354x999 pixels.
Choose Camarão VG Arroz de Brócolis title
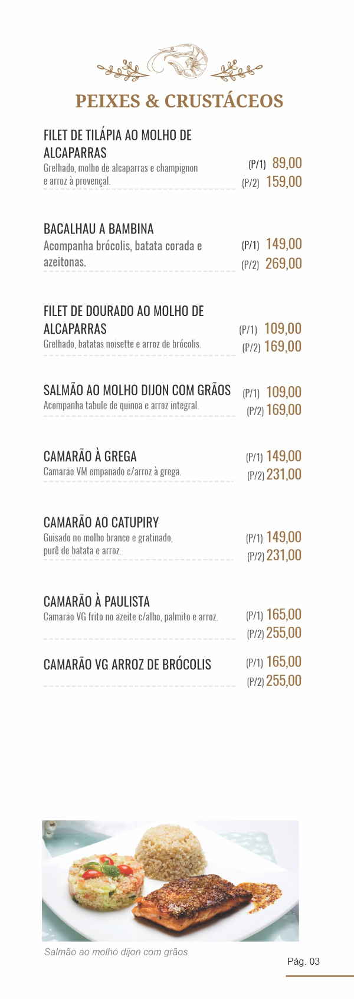[127, 665]
